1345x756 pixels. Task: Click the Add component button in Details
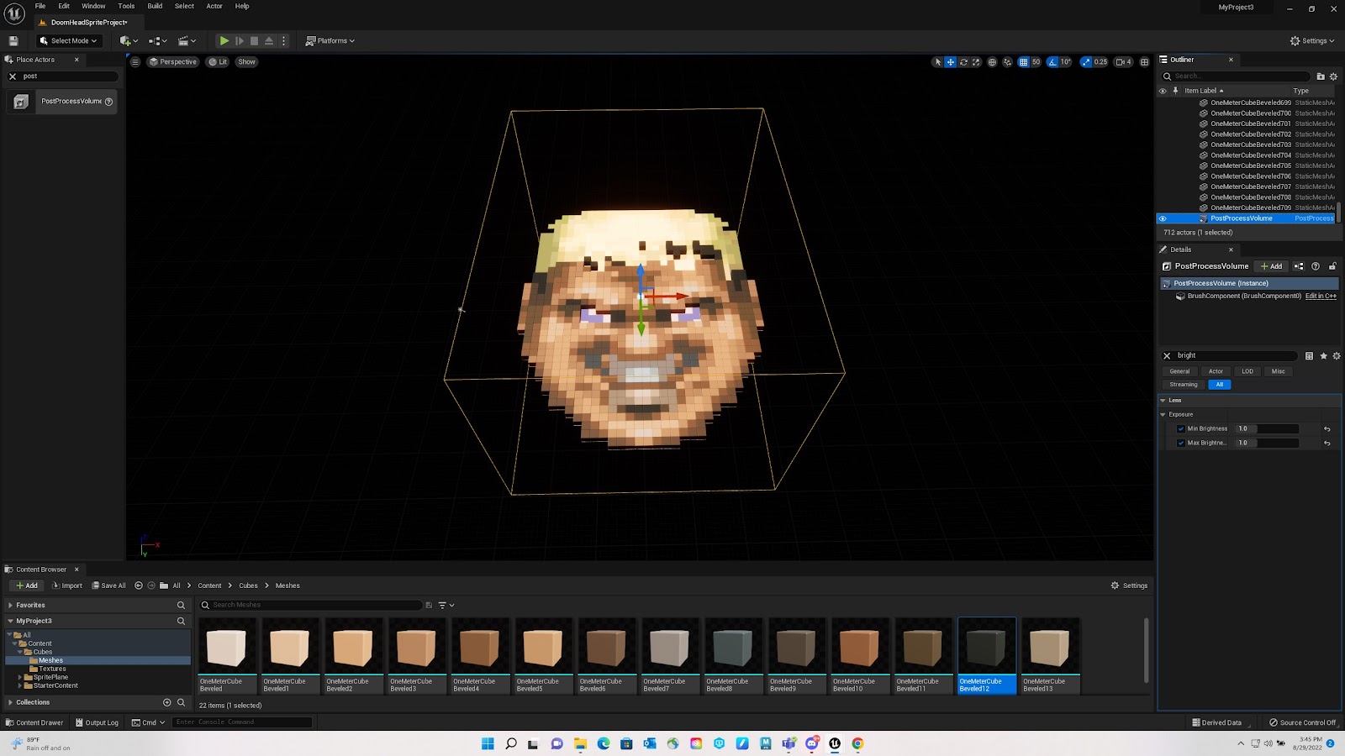click(x=1271, y=266)
